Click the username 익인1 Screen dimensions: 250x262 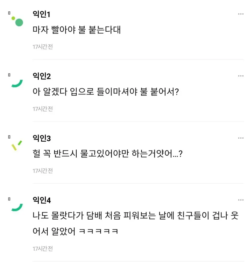(41, 14)
